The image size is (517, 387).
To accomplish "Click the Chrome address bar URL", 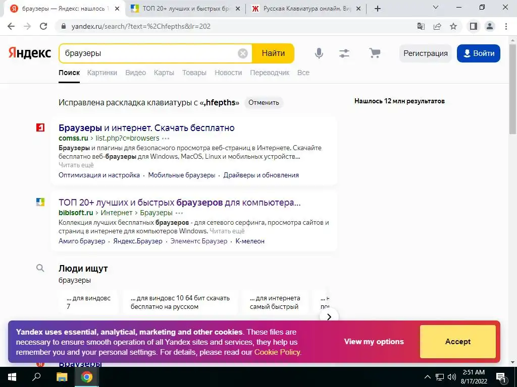I will 141,26.
